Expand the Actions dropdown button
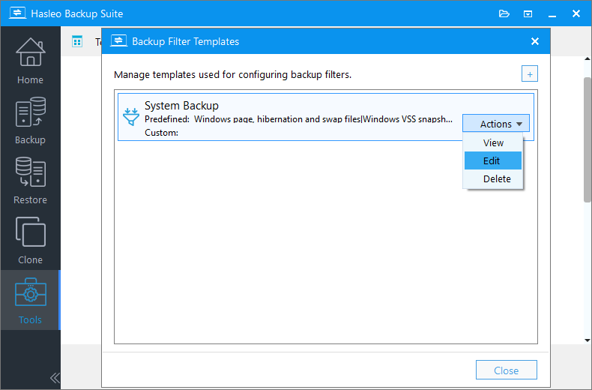Image resolution: width=592 pixels, height=390 pixels. [496, 124]
